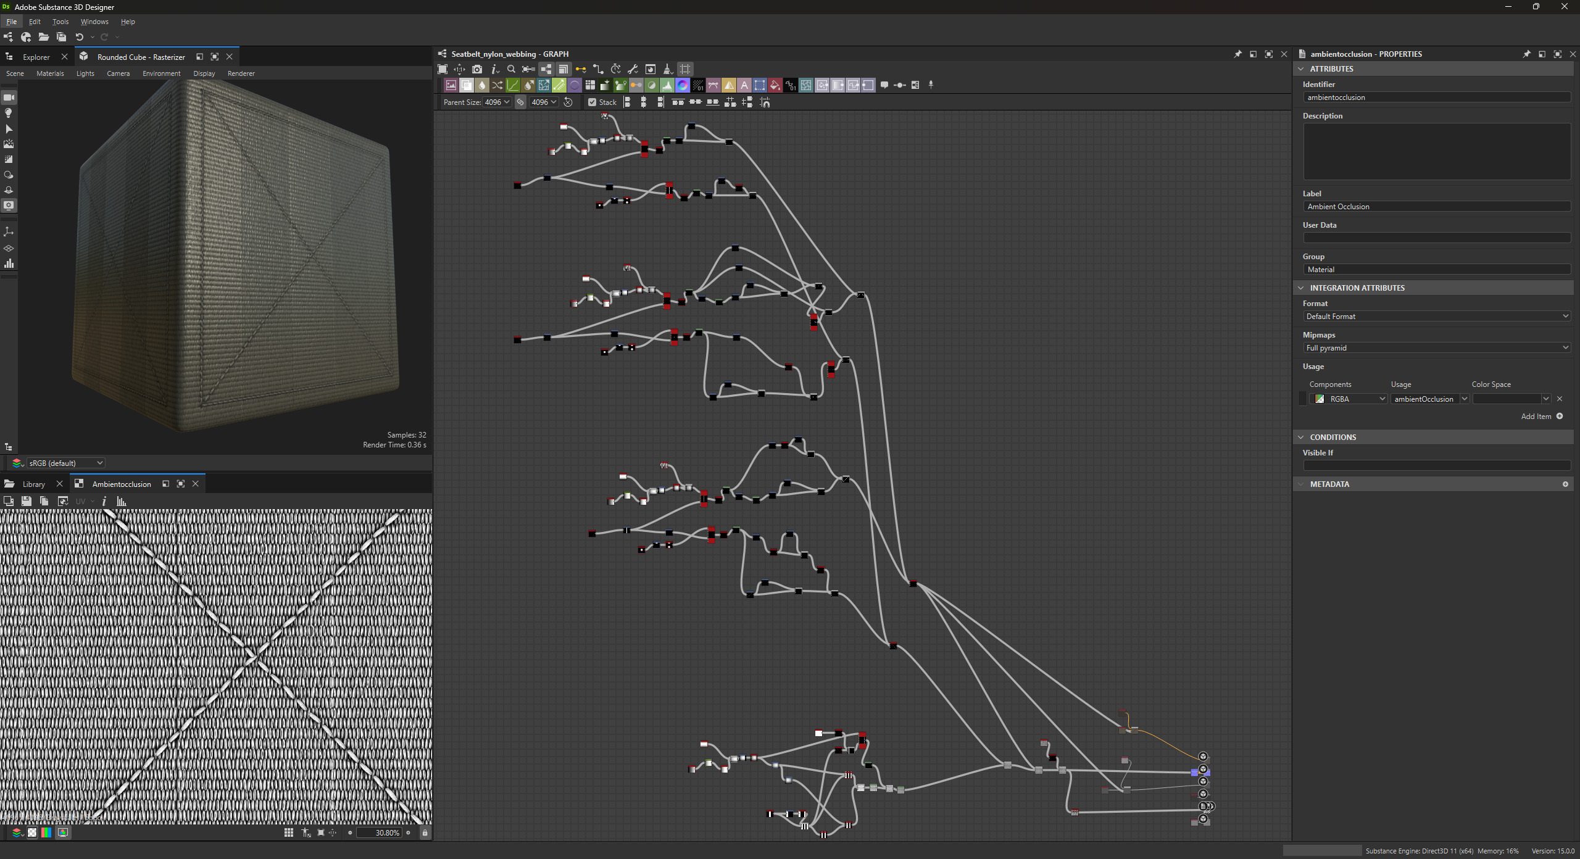Open the Format dropdown showing Default Format
The height and width of the screenshot is (859, 1580).
coord(1437,317)
